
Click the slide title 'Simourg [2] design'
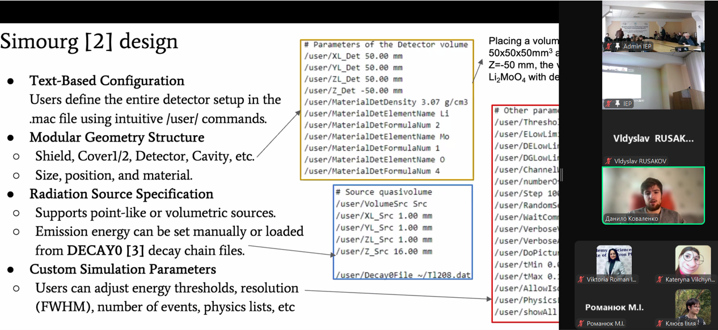pyautogui.click(x=89, y=41)
